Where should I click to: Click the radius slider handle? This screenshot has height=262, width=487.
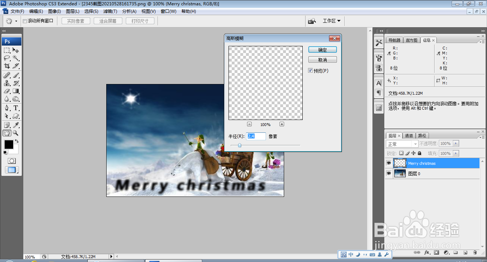240,145
